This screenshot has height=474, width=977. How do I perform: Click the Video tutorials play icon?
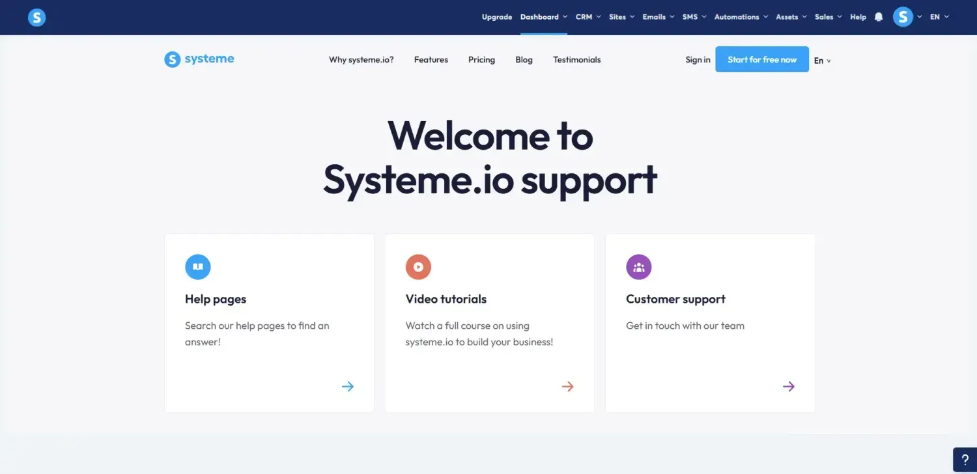point(418,267)
